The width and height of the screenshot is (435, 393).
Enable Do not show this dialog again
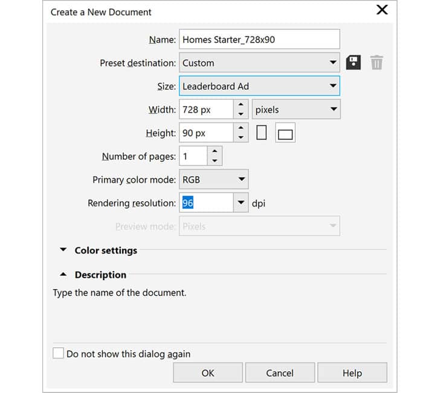tap(59, 353)
